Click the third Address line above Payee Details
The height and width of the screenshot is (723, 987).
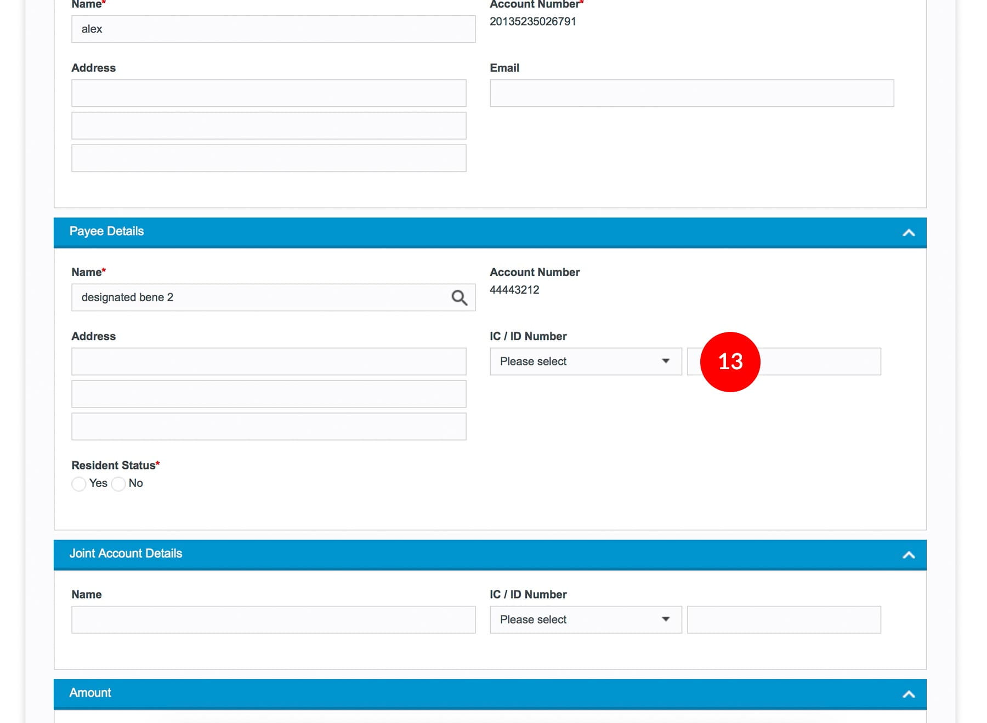click(269, 158)
